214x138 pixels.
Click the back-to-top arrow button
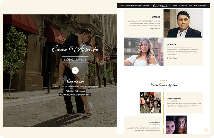207,129
